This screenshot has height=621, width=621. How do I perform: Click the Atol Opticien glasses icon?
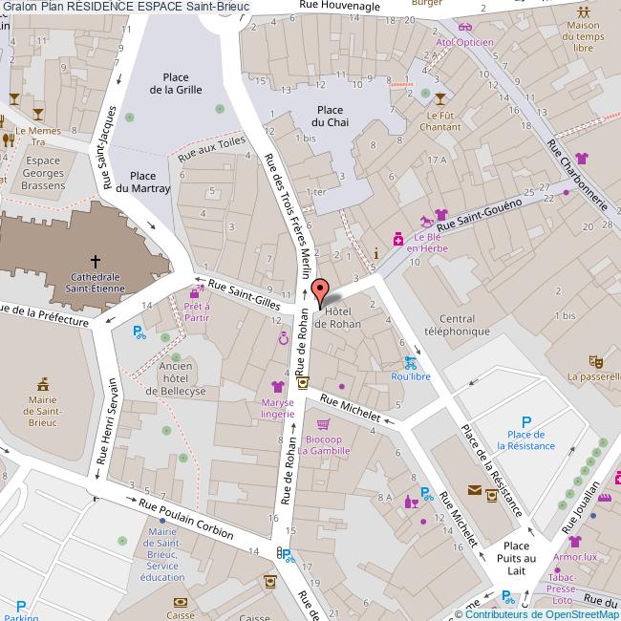coord(464,28)
